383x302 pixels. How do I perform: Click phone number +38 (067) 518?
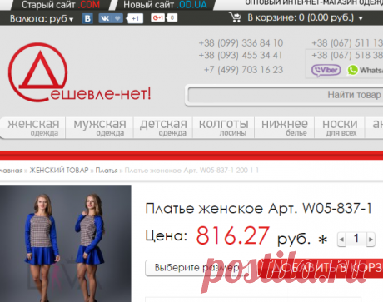pyautogui.click(x=347, y=55)
